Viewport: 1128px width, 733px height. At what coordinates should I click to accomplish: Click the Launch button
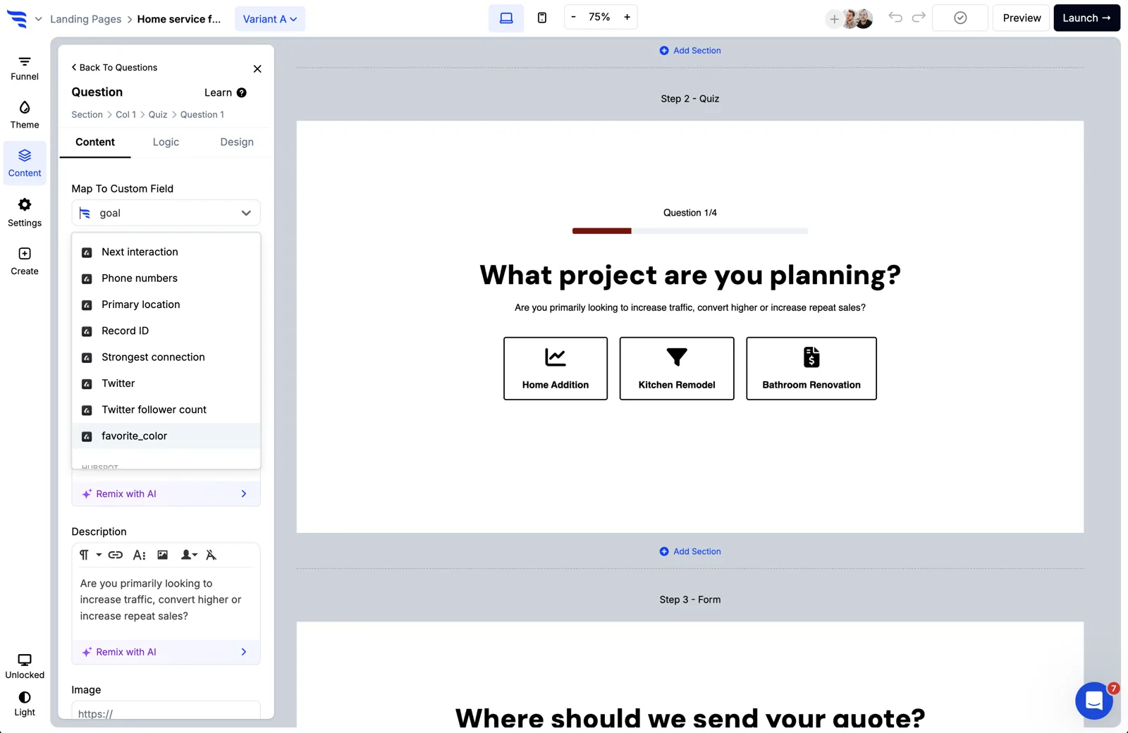pyautogui.click(x=1086, y=18)
